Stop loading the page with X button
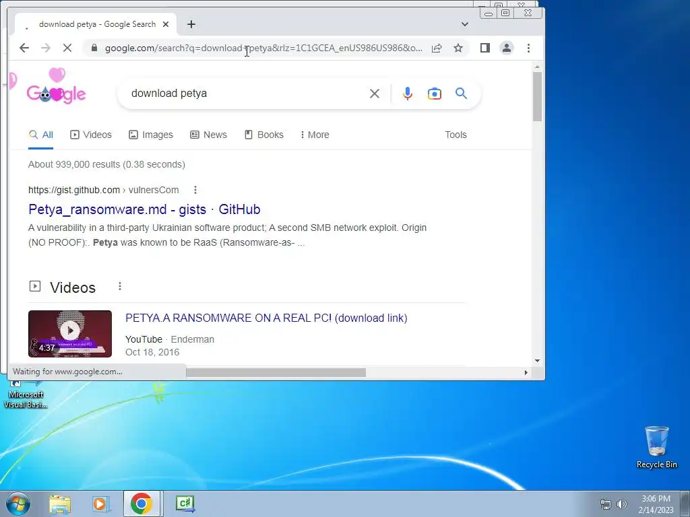Screen dimensions: 690x517 67,48
